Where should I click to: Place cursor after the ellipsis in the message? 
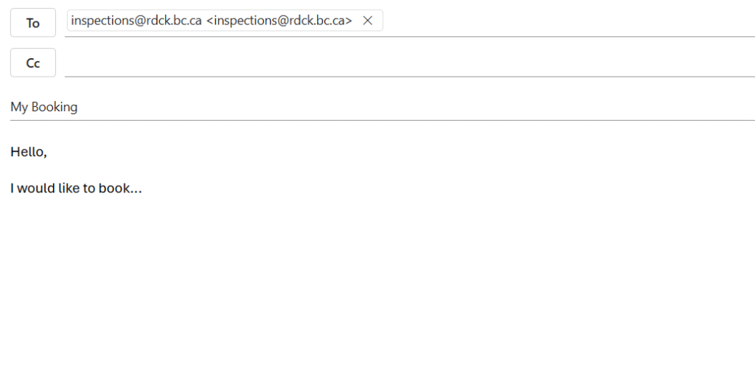142,188
